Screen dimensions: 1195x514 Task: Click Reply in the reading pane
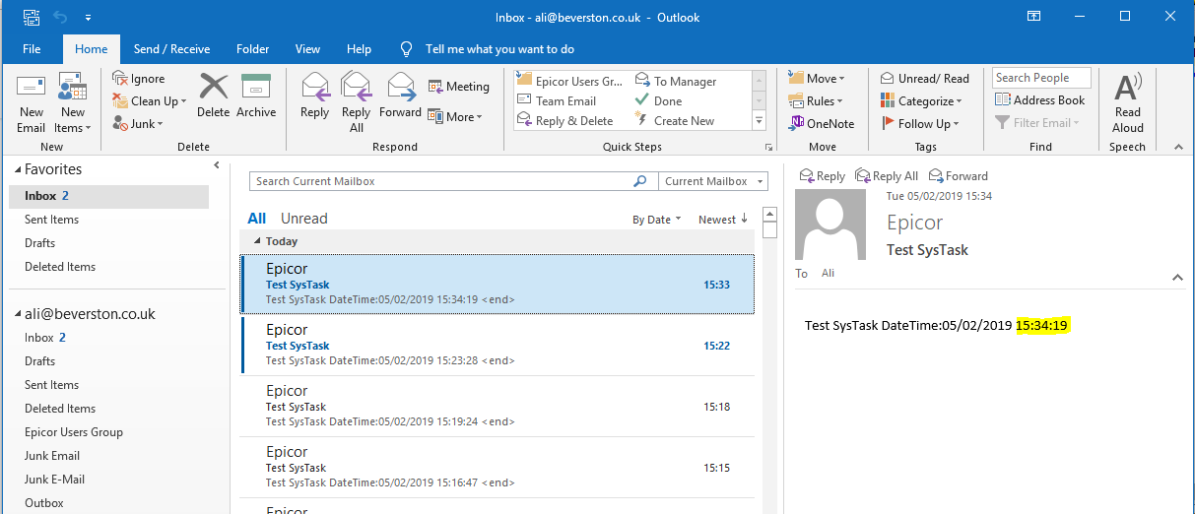click(822, 176)
